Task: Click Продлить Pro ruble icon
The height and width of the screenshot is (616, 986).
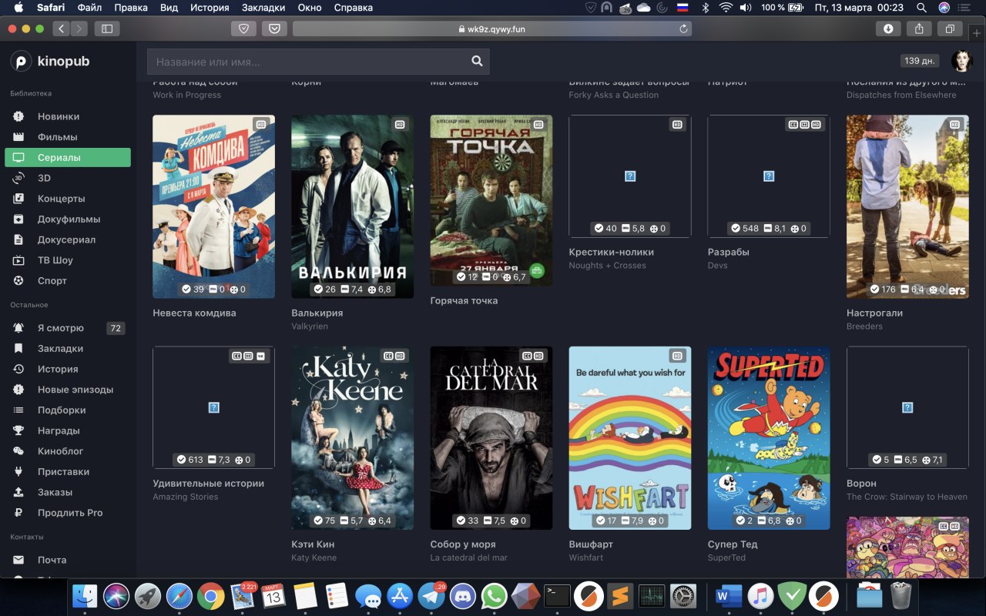Action: click(x=19, y=513)
